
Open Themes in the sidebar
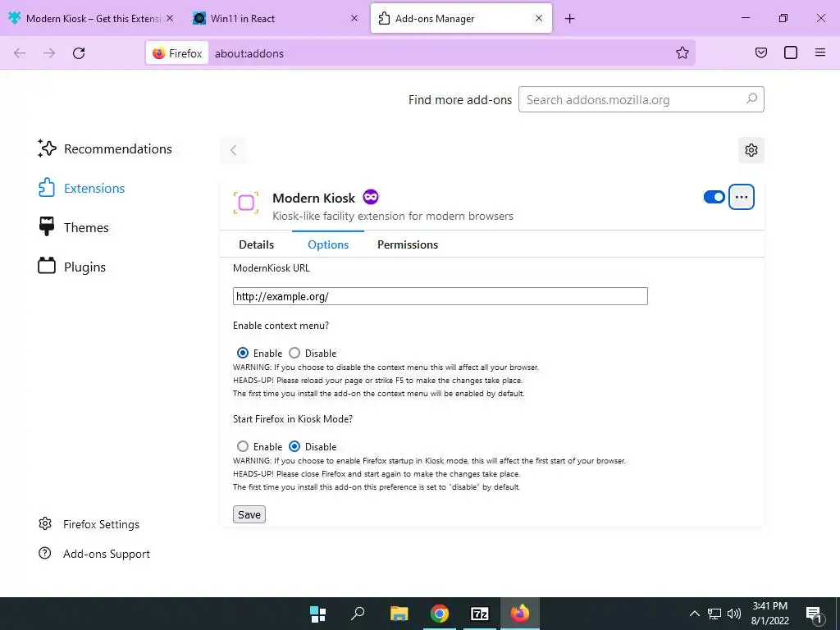[73, 227]
